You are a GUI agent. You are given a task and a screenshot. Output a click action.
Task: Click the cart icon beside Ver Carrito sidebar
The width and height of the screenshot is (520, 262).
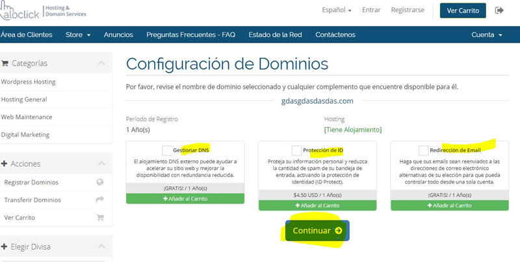point(99,218)
